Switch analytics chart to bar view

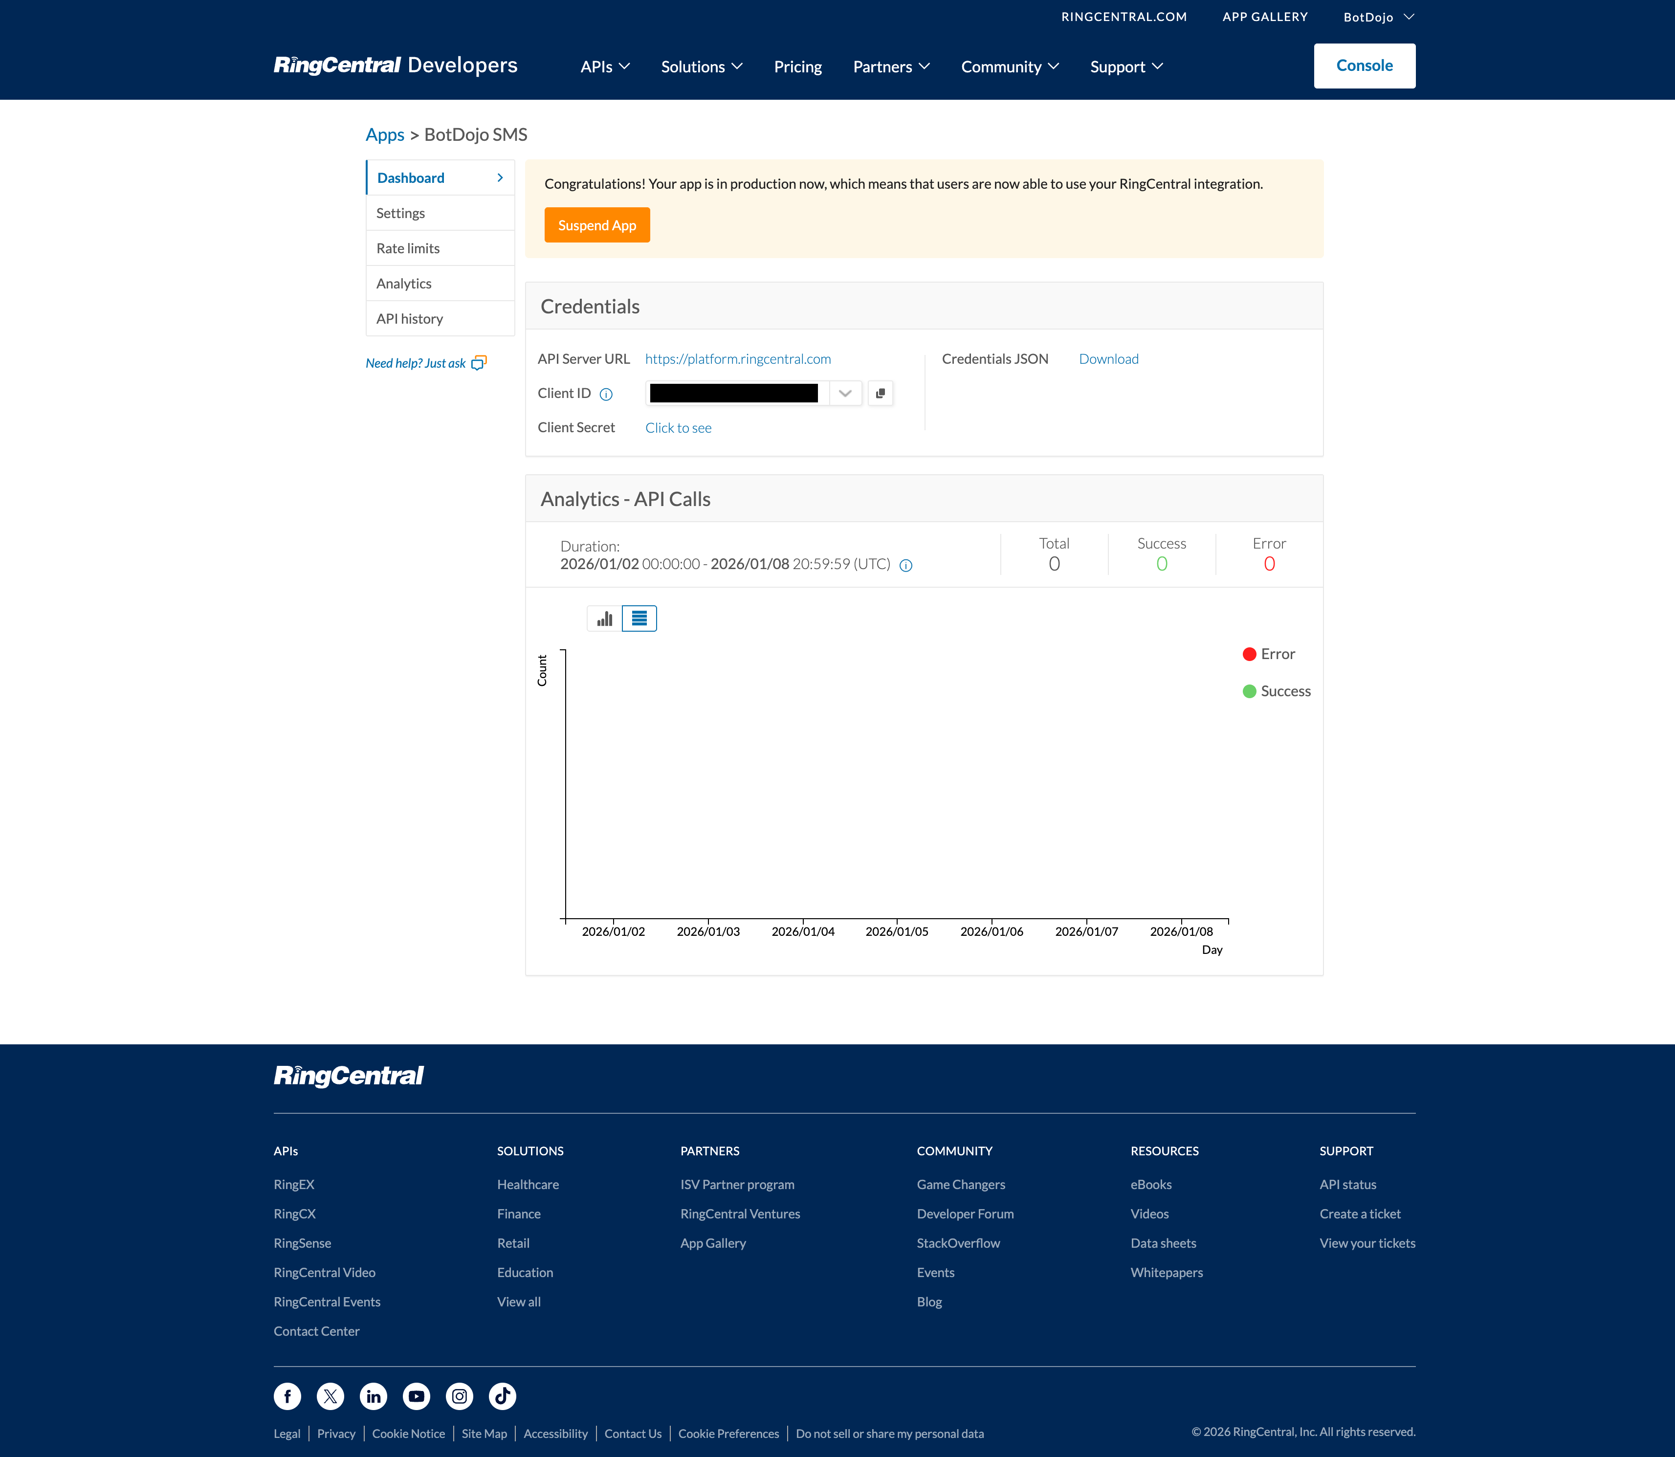pos(603,618)
